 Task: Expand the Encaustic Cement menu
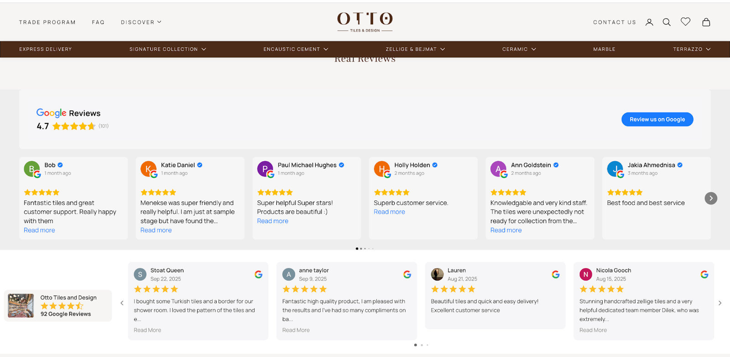296,49
